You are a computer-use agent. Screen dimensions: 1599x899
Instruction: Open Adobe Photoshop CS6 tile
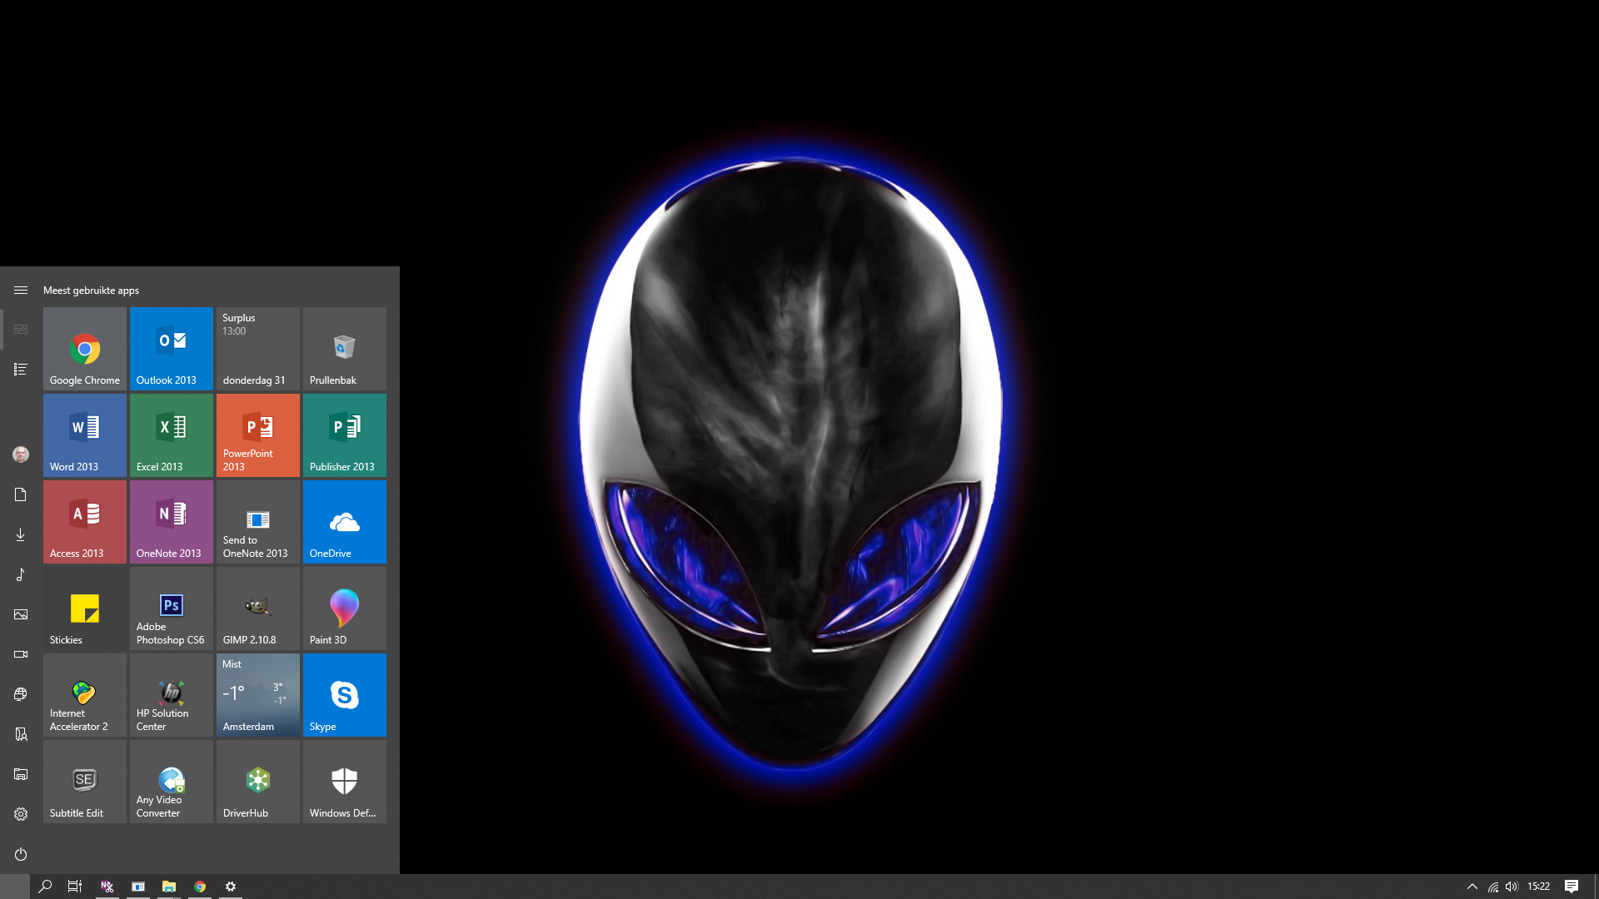pyautogui.click(x=172, y=608)
